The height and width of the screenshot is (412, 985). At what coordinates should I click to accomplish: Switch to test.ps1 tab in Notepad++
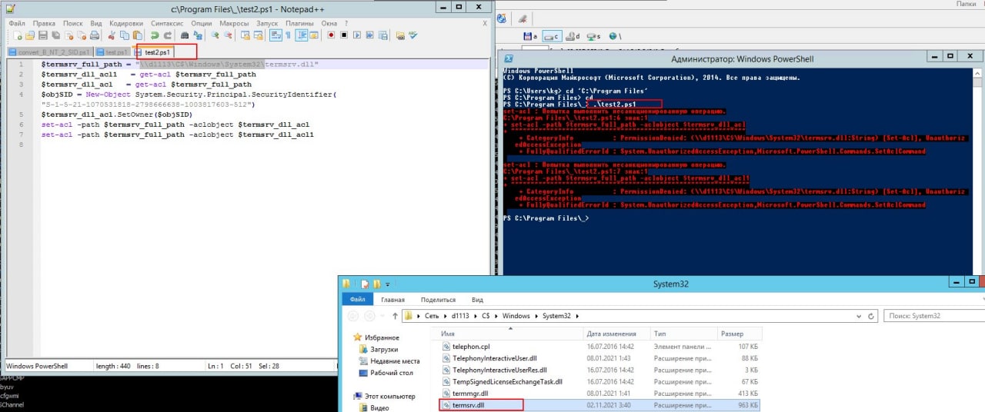tap(112, 52)
